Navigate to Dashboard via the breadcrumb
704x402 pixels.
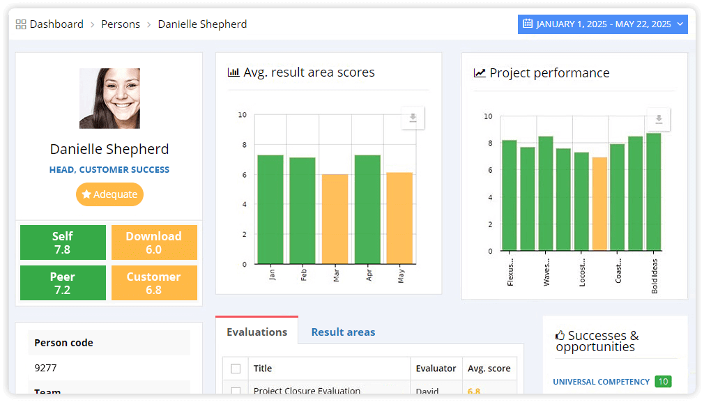pos(56,24)
